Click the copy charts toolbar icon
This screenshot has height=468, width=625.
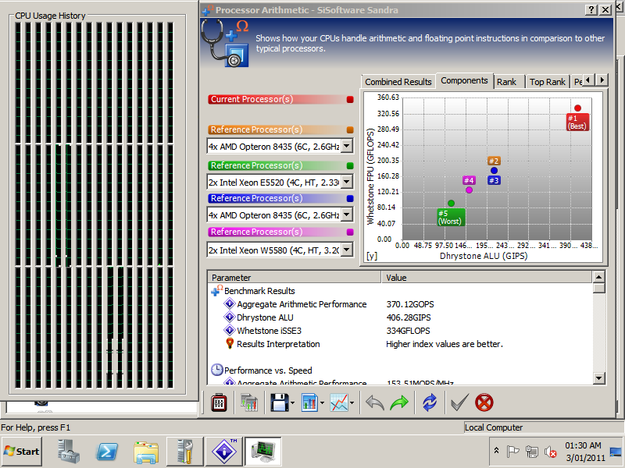coord(249,402)
